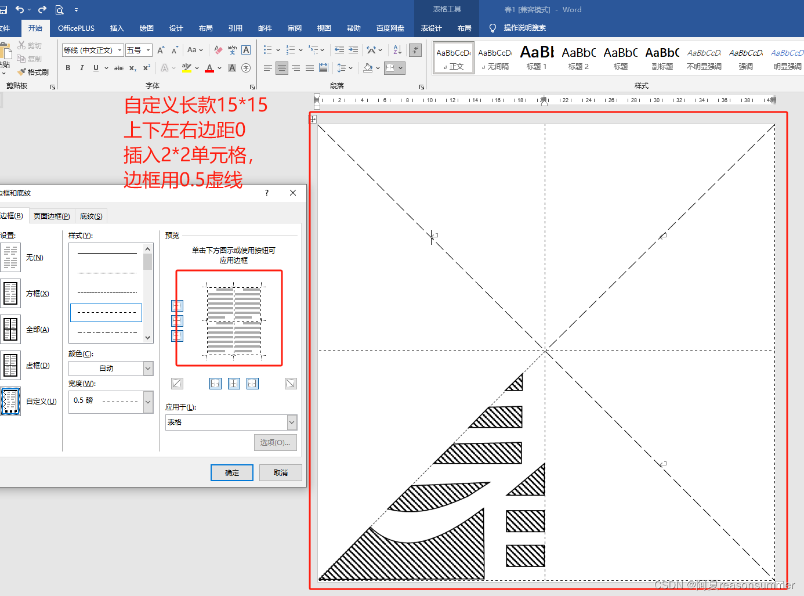Toggle the inner vertical border button below the preview
This screenshot has height=596, width=804.
coord(234,384)
